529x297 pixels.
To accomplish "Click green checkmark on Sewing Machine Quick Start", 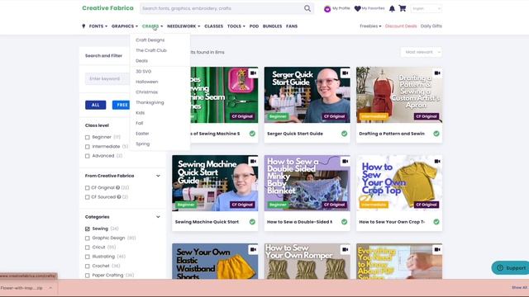I will click(x=252, y=222).
